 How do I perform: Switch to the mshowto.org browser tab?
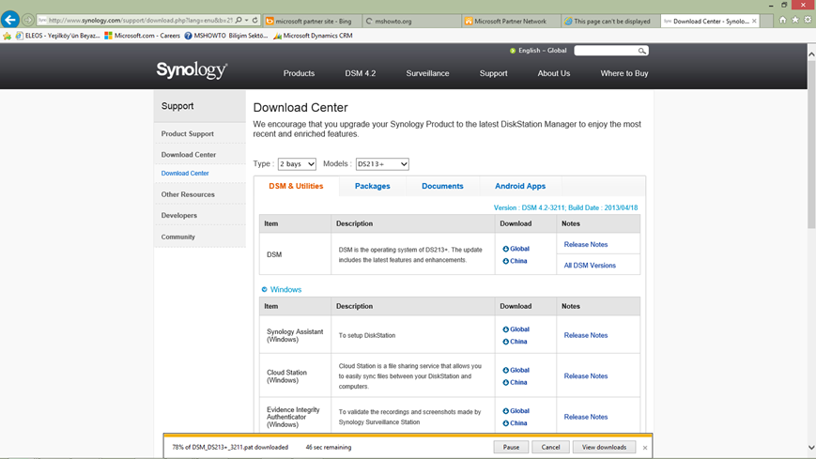[411, 22]
